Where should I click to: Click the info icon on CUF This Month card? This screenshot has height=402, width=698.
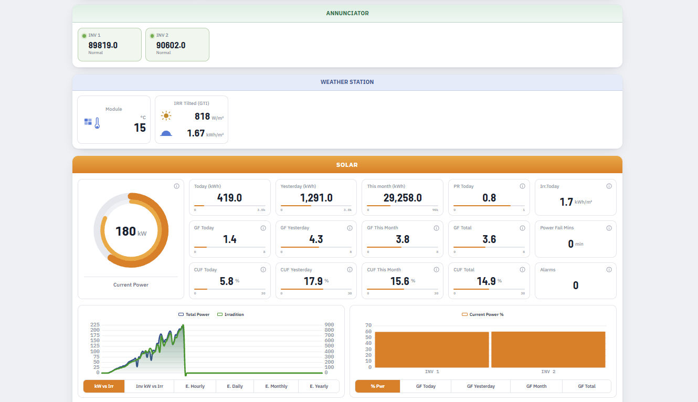pos(436,270)
